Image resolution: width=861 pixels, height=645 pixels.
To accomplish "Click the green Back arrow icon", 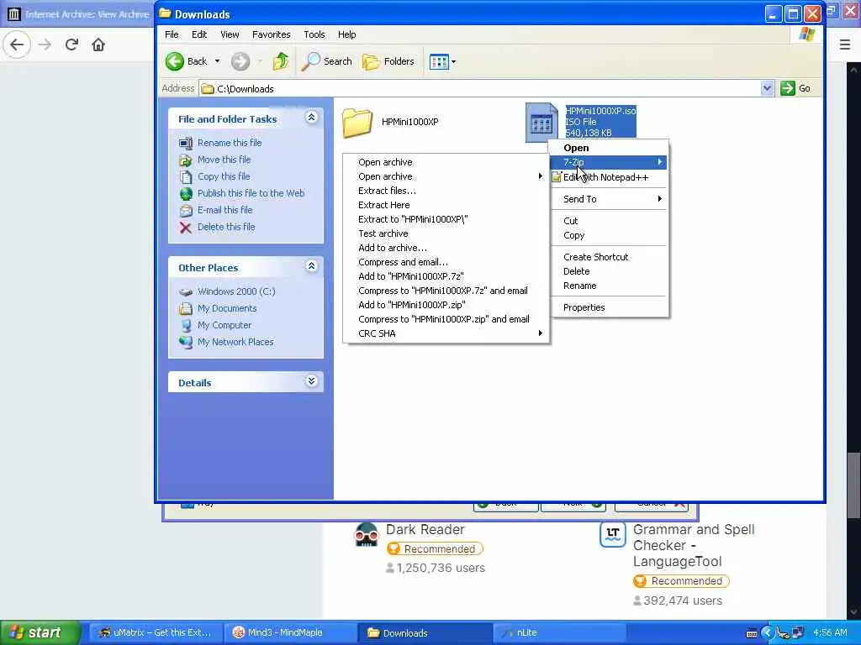I will tap(175, 61).
